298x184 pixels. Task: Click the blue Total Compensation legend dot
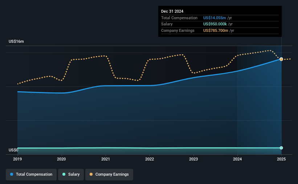click(12, 174)
